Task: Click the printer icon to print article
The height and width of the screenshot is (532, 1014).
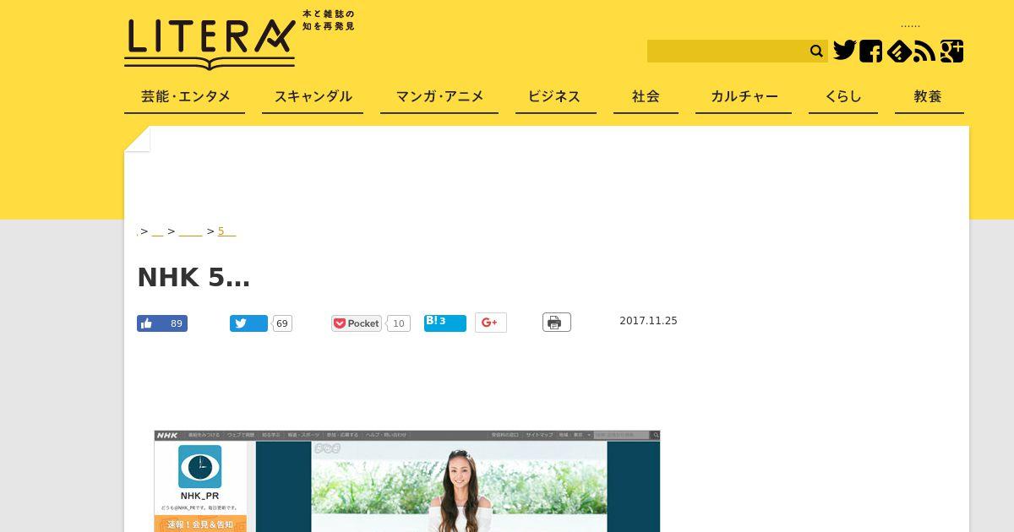Action: point(557,323)
